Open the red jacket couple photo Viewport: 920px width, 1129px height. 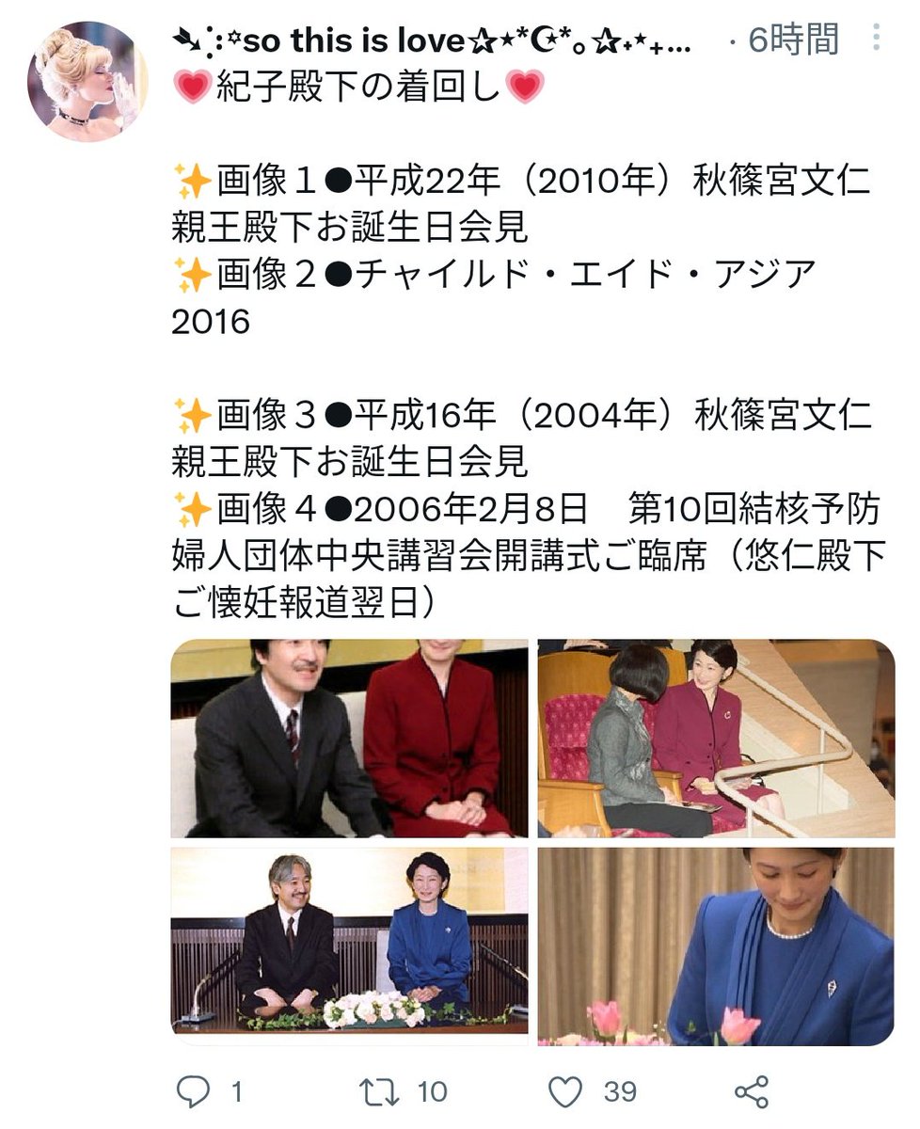click(x=349, y=739)
